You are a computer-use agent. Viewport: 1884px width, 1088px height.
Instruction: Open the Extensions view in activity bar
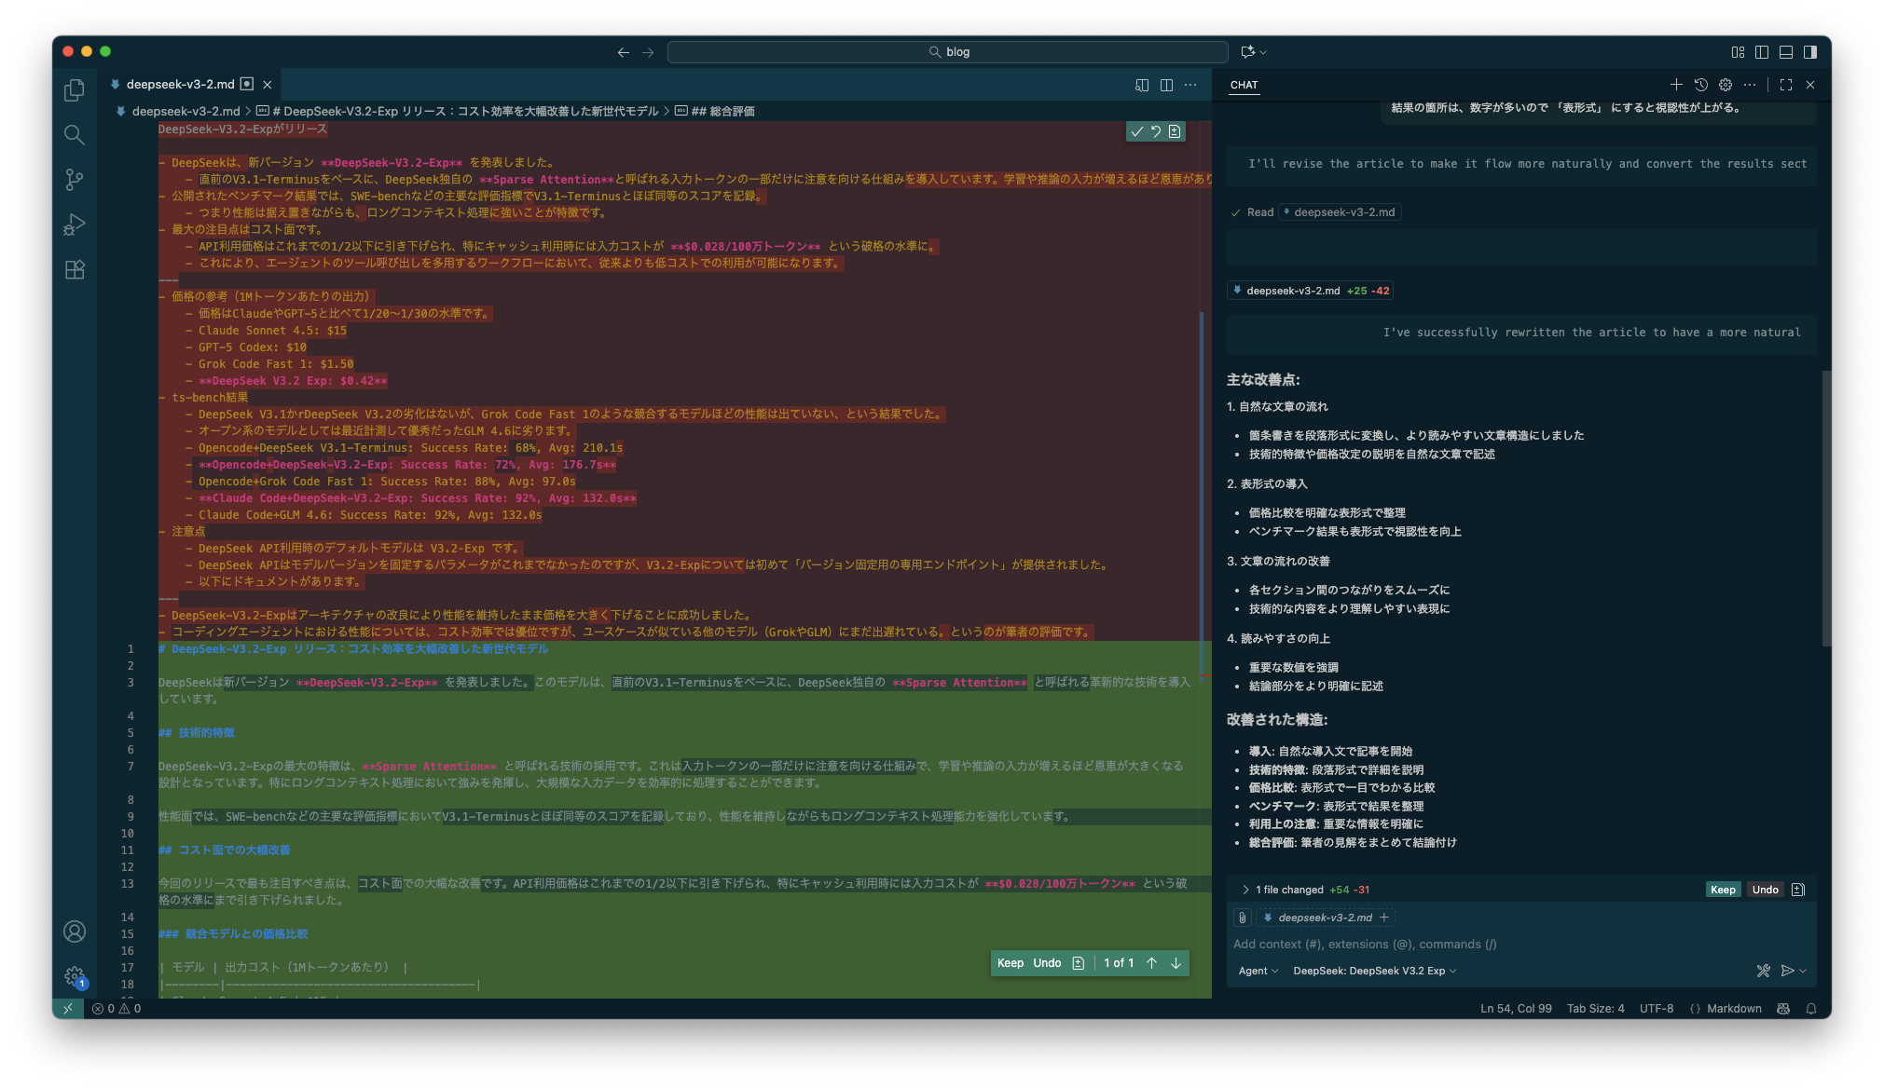coord(75,270)
